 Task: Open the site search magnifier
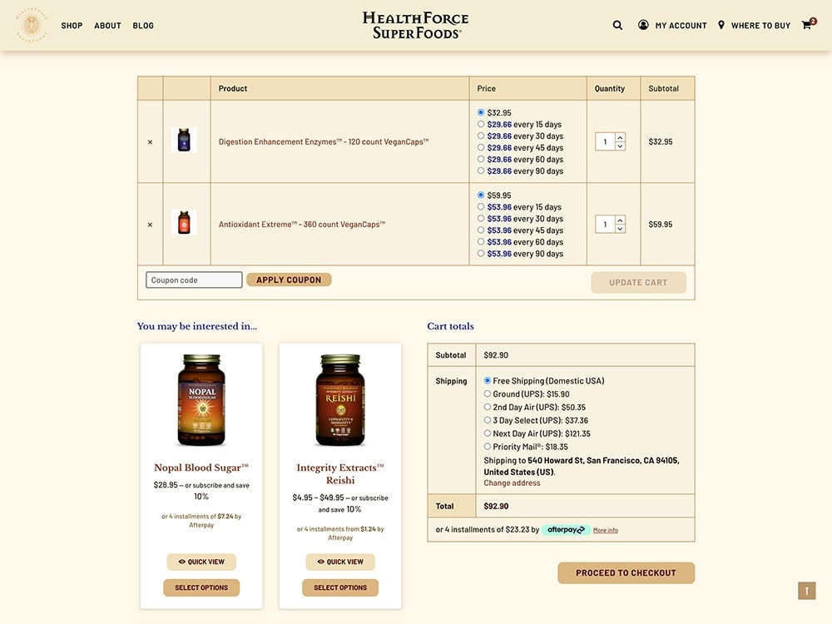(617, 25)
